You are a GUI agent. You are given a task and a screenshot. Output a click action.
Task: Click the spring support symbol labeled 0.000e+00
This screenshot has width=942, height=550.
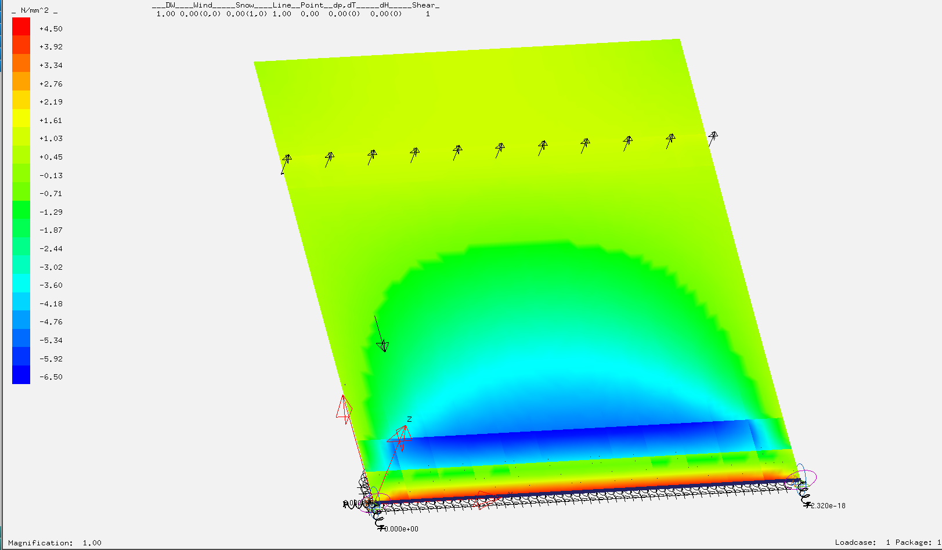379,522
